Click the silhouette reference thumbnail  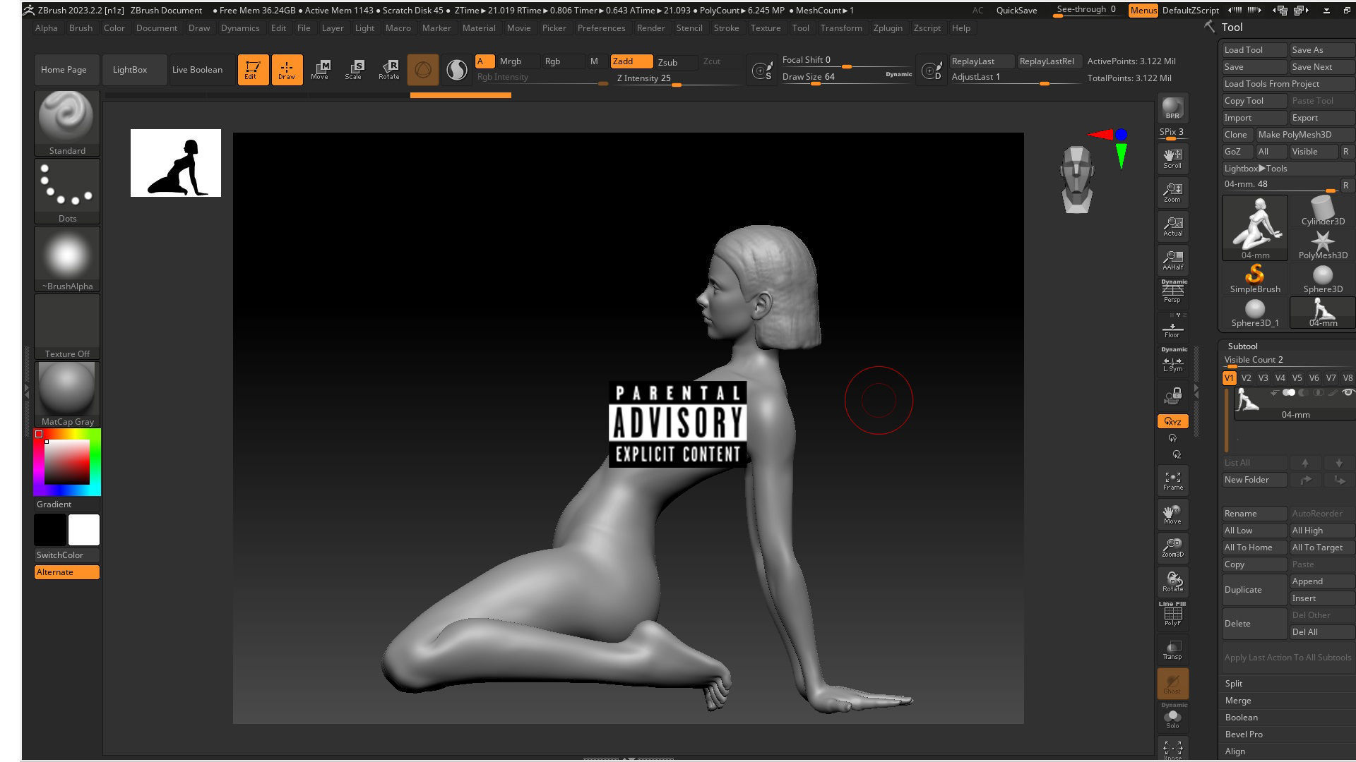point(176,163)
